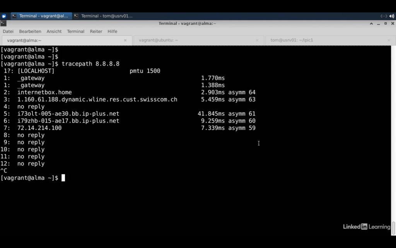
Task: Open the Bearbeiten menu
Action: 30,31
